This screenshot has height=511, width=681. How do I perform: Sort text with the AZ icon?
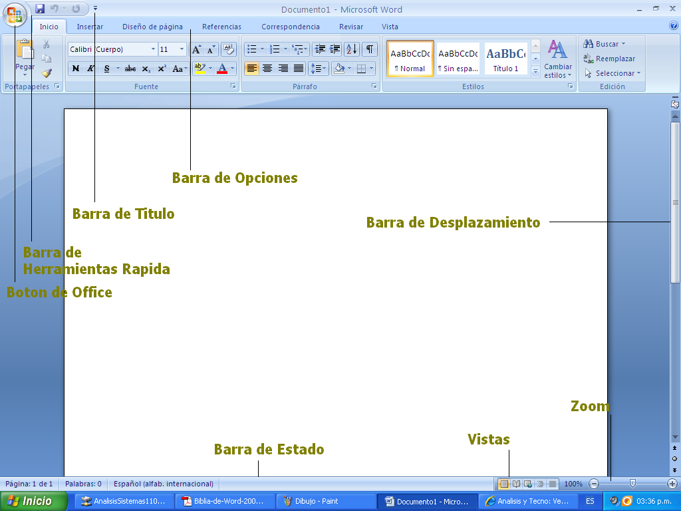(x=350, y=49)
